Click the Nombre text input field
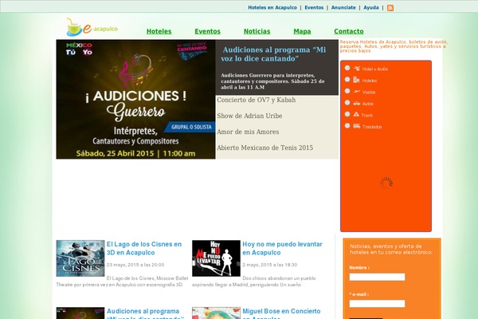This screenshot has height=319, width=478. click(377, 278)
